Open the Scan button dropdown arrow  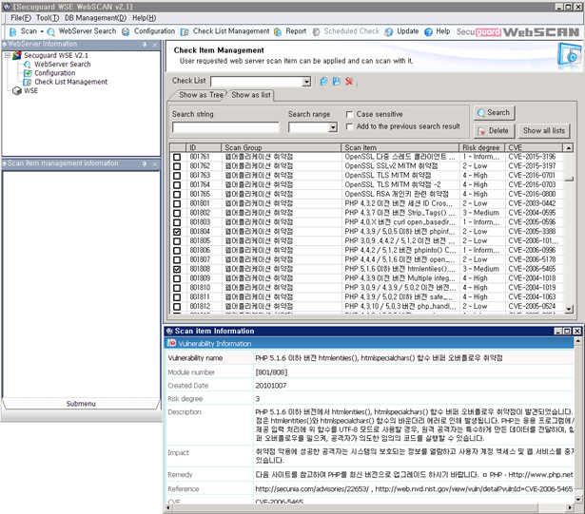tap(42, 32)
